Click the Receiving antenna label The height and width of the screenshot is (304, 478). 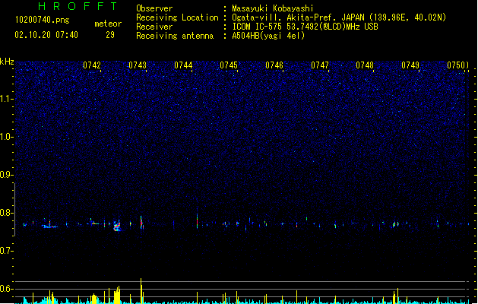[175, 36]
